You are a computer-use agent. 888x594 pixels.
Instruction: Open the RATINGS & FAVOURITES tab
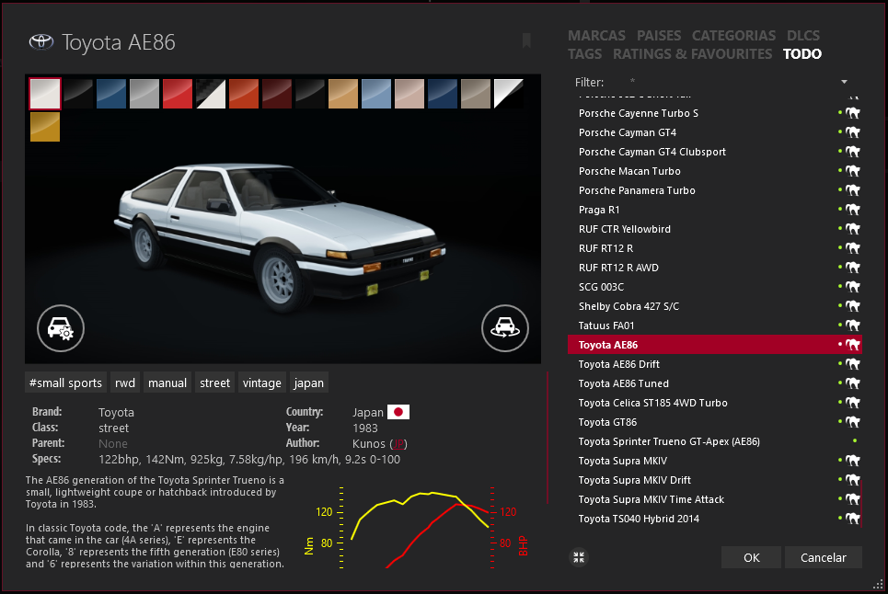point(692,54)
